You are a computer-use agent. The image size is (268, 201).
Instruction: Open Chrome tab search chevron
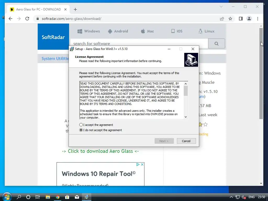pos(221,7)
